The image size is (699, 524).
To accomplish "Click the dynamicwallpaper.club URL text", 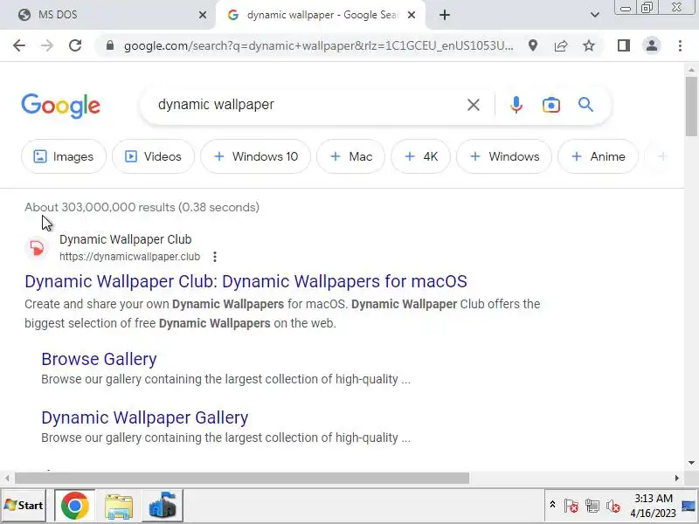I will (129, 257).
